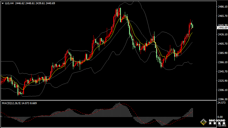Click the SINO SOUND watermark text
Viewport: 228px width, 128px height.
pyautogui.click(x=217, y=121)
